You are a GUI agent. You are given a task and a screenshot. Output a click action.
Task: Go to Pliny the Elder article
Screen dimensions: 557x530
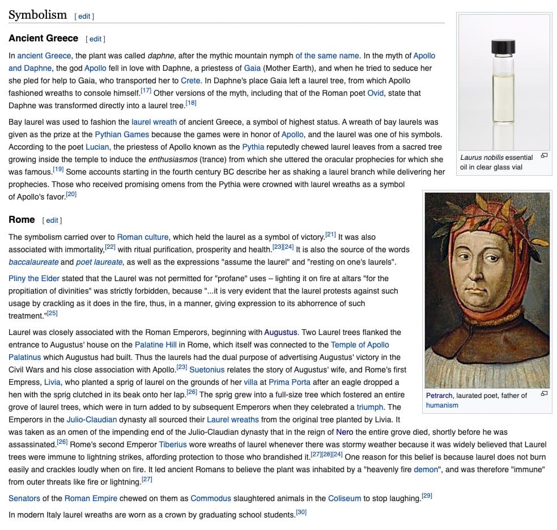point(34,278)
